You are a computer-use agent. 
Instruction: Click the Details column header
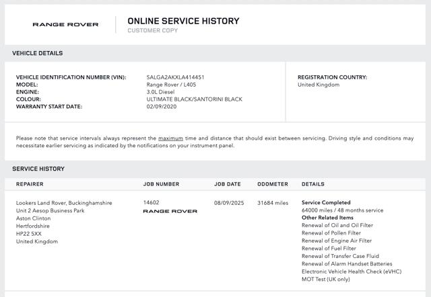coord(313,184)
